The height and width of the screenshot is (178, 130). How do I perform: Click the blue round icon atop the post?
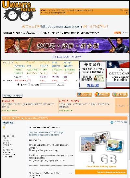click(x=112, y=122)
